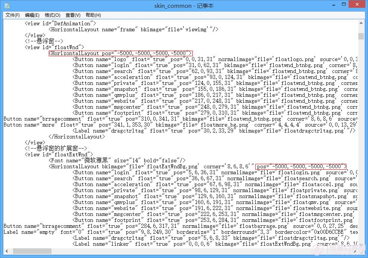Click the Button name="footprint" floatfootprint.png line
This screenshot has height=258, width=368.
tap(213, 220)
